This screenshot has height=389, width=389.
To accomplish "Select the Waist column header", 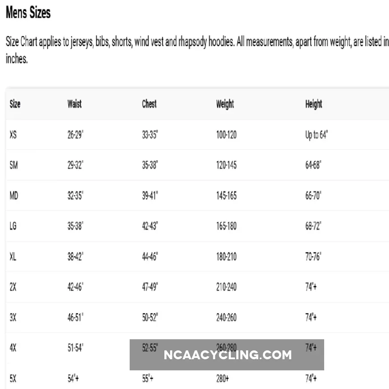I will click(75, 104).
